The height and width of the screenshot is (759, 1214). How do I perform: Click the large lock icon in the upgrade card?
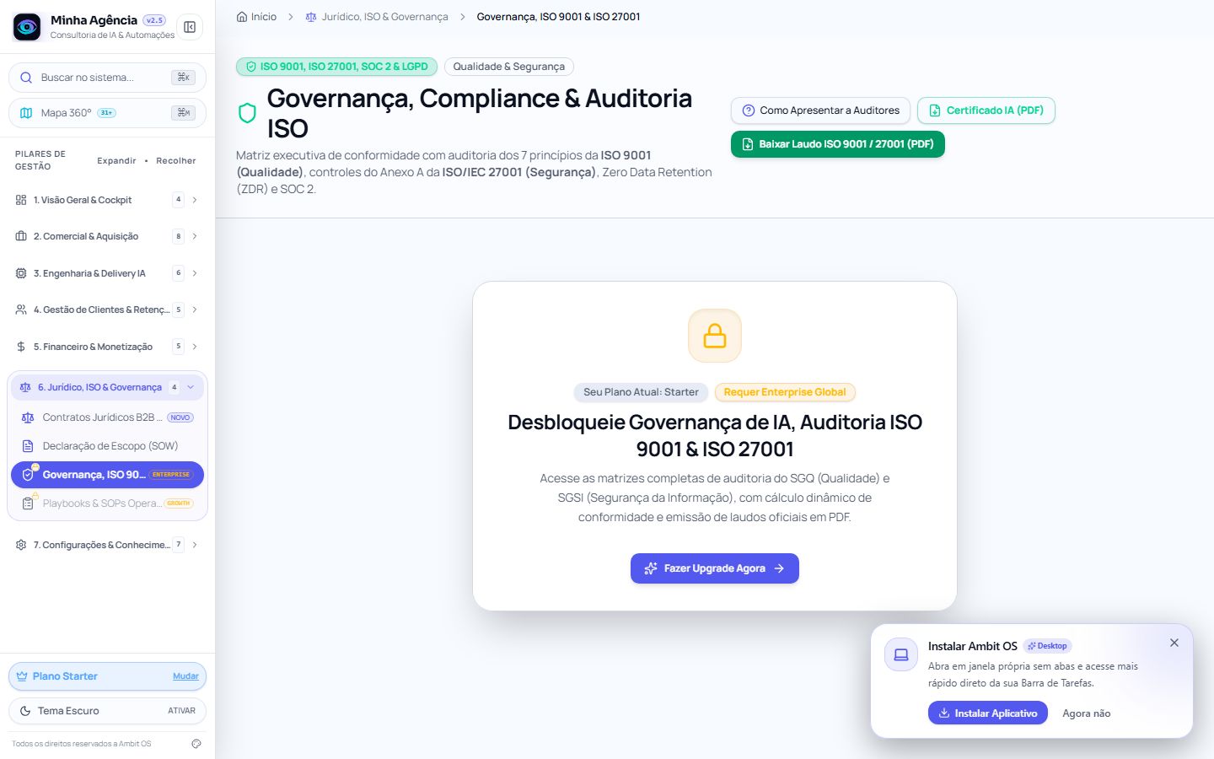[715, 336]
